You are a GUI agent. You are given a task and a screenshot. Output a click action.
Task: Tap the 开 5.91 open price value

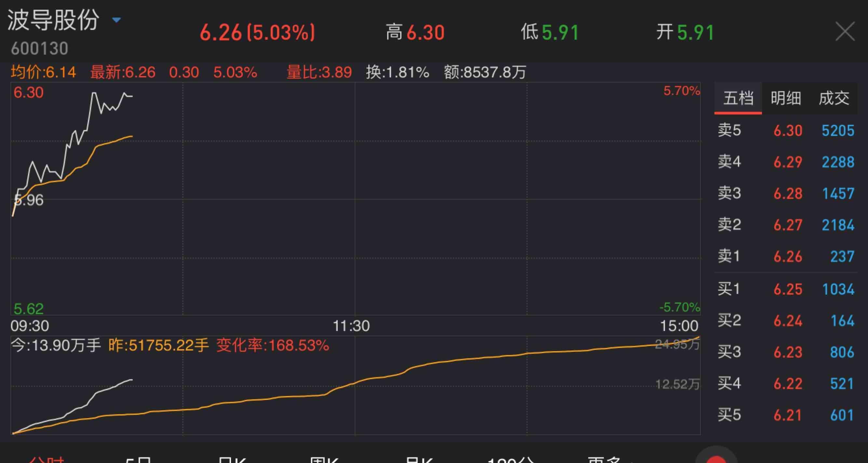click(x=685, y=33)
